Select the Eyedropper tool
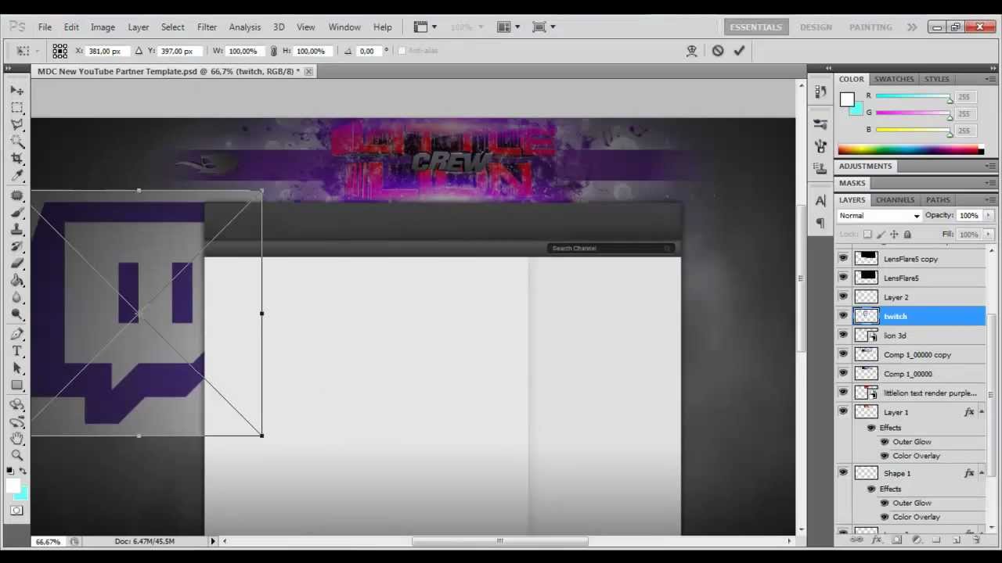Viewport: 1002px width, 563px height. (16, 176)
